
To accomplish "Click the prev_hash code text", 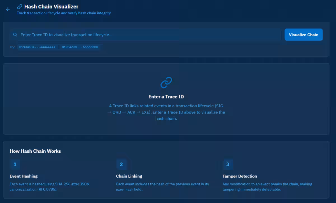I will coord(125,190).
